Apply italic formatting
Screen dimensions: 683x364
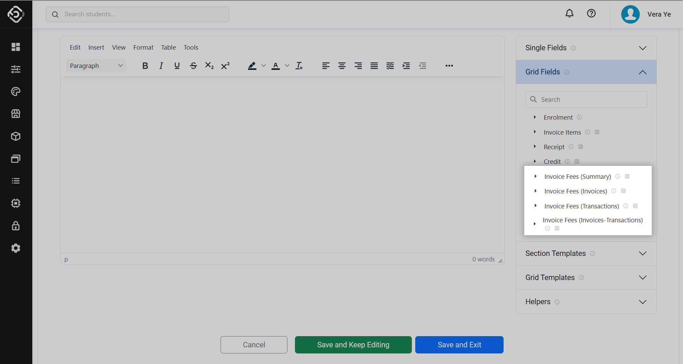[161, 66]
